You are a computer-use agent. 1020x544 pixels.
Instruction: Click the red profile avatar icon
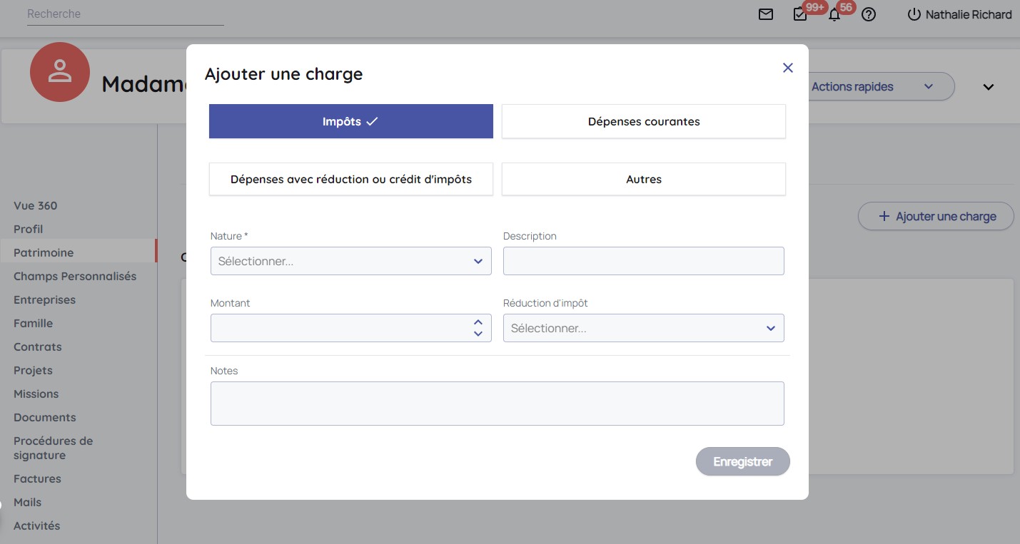tap(60, 72)
